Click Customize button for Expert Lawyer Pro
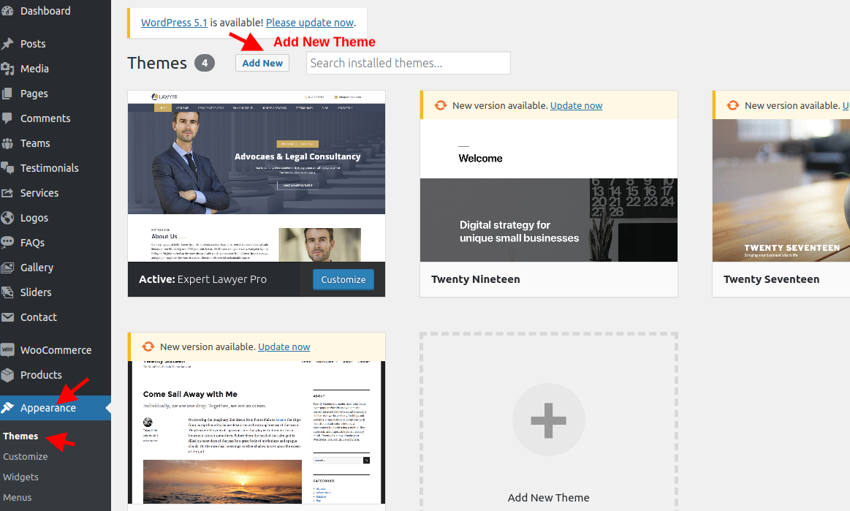Image resolution: width=850 pixels, height=511 pixels. tap(344, 279)
